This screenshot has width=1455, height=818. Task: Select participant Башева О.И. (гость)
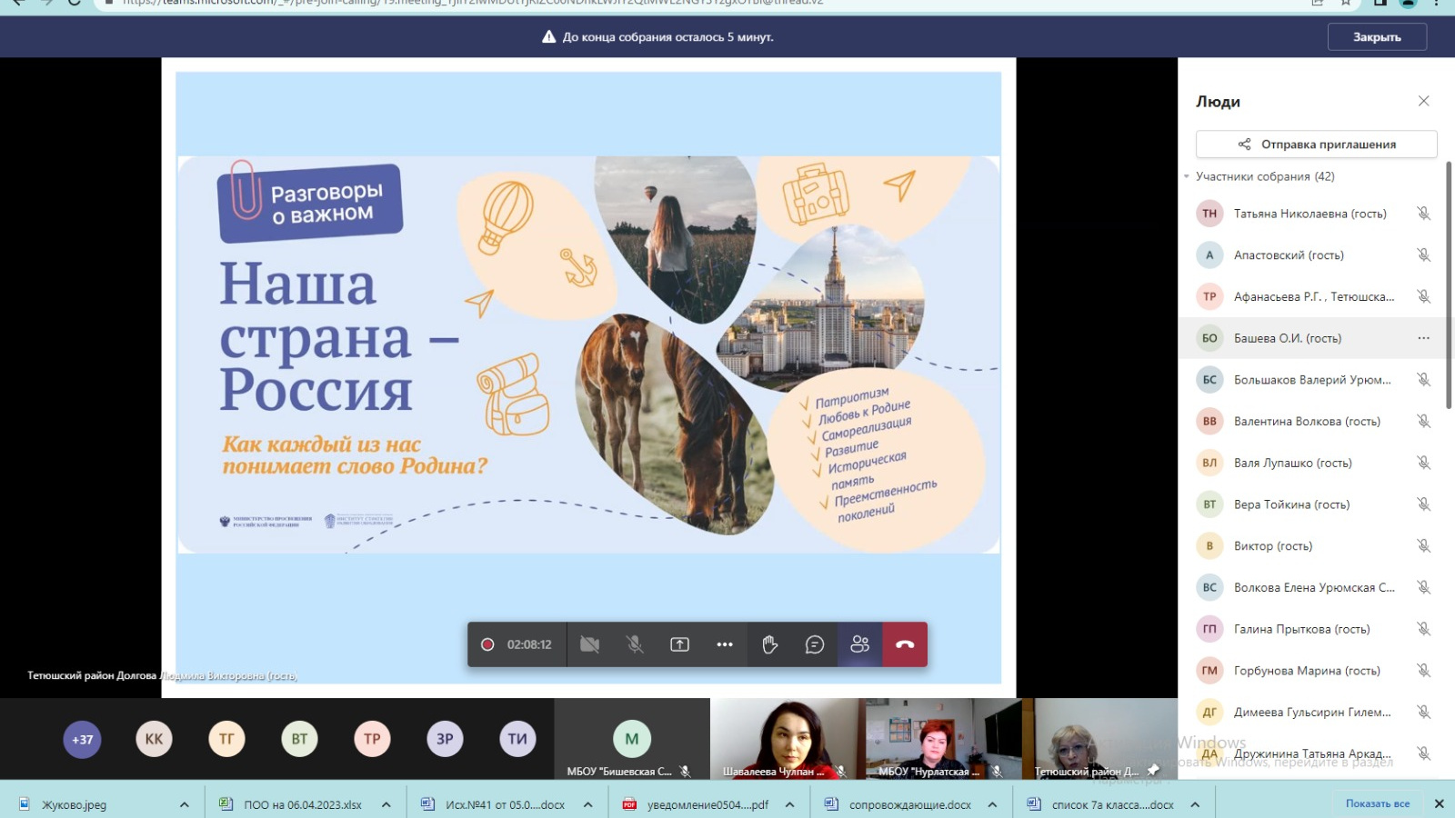tap(1311, 338)
